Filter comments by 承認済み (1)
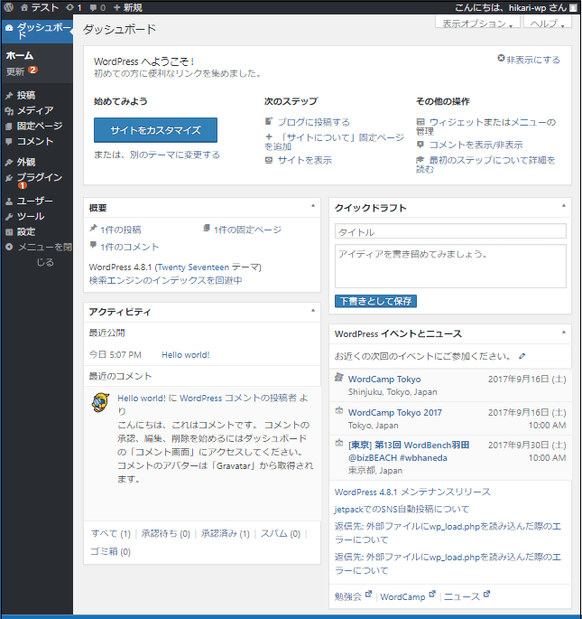Viewport: 582px width, 619px height. pos(226,534)
